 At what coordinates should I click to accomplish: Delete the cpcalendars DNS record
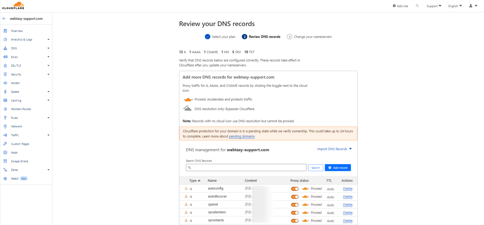click(x=347, y=213)
